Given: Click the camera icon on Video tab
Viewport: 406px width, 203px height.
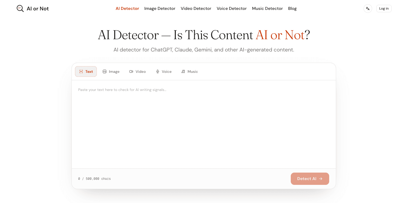Looking at the screenshot, I should point(131,71).
